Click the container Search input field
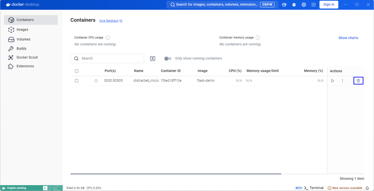374x191 pixels. coord(111,58)
